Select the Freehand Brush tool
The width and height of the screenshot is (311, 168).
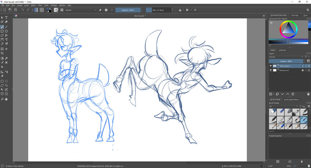(x=2, y=27)
